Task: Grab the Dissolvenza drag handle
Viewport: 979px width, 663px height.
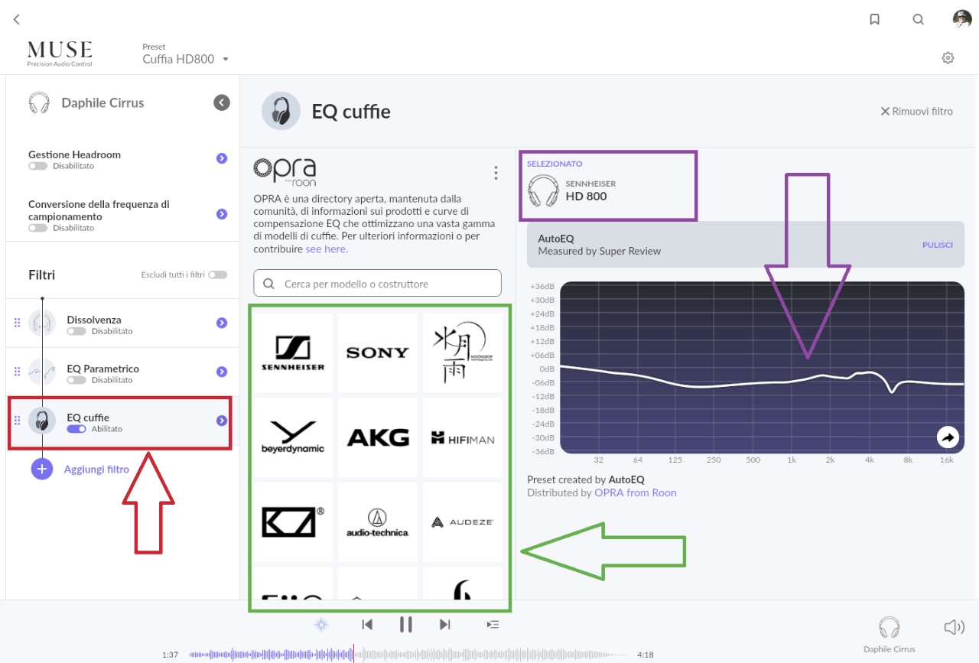Action: click(x=18, y=323)
